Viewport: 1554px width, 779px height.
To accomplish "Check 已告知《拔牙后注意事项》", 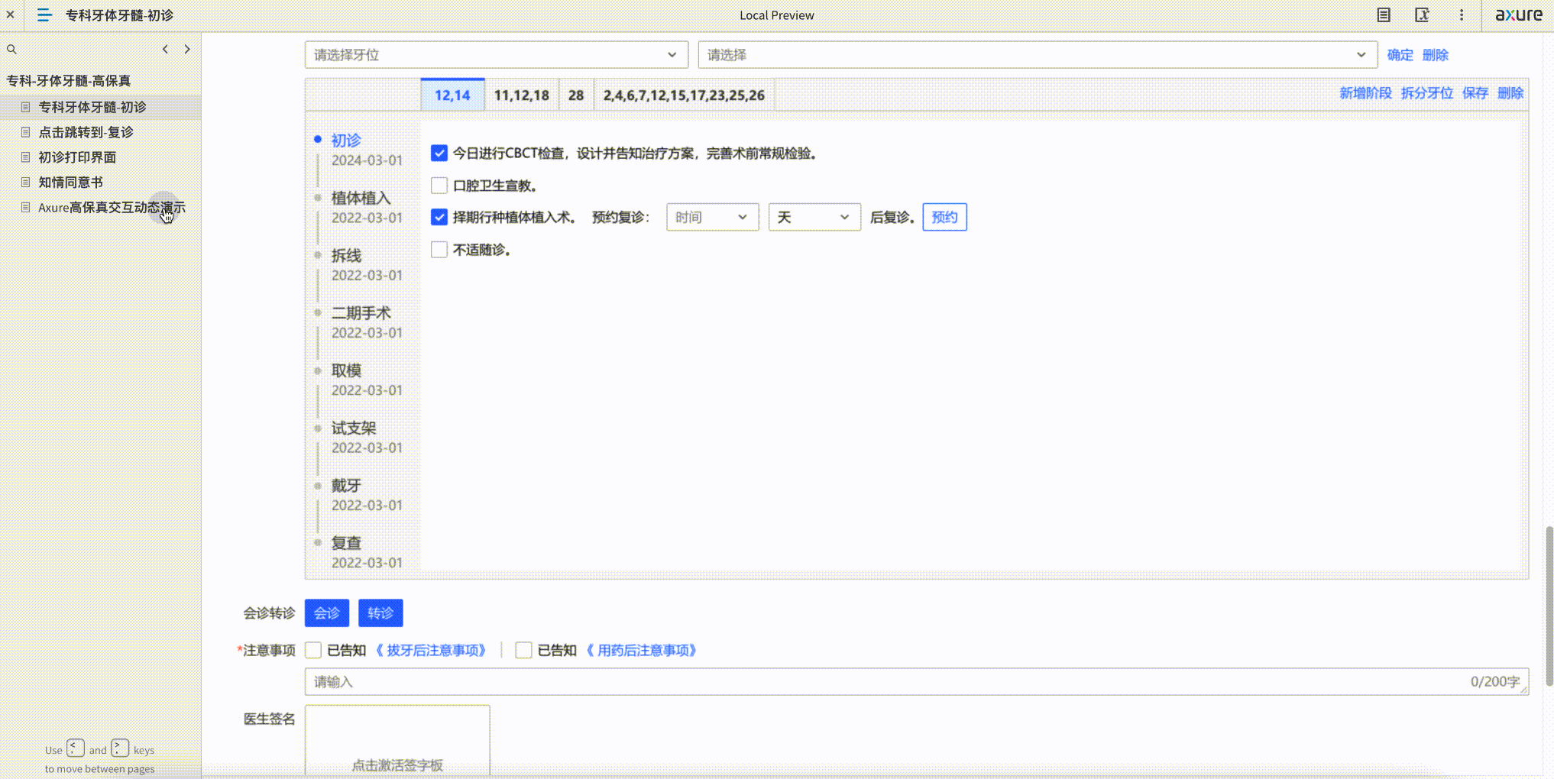I will [x=312, y=650].
